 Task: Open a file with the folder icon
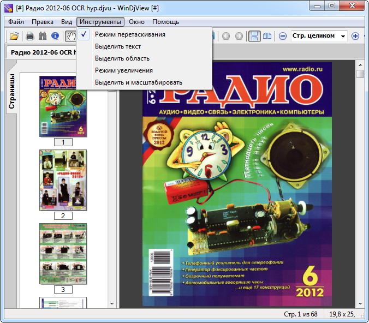click(14, 36)
